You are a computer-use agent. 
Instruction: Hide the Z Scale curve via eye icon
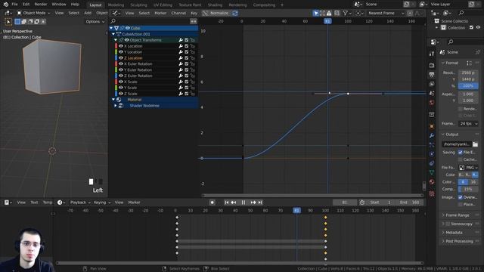(x=121, y=94)
